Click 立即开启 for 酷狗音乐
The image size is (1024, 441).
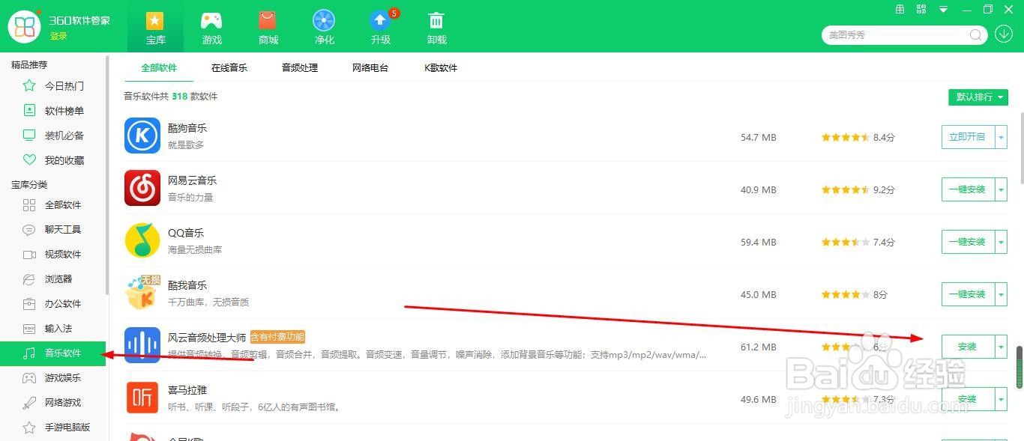pos(968,137)
